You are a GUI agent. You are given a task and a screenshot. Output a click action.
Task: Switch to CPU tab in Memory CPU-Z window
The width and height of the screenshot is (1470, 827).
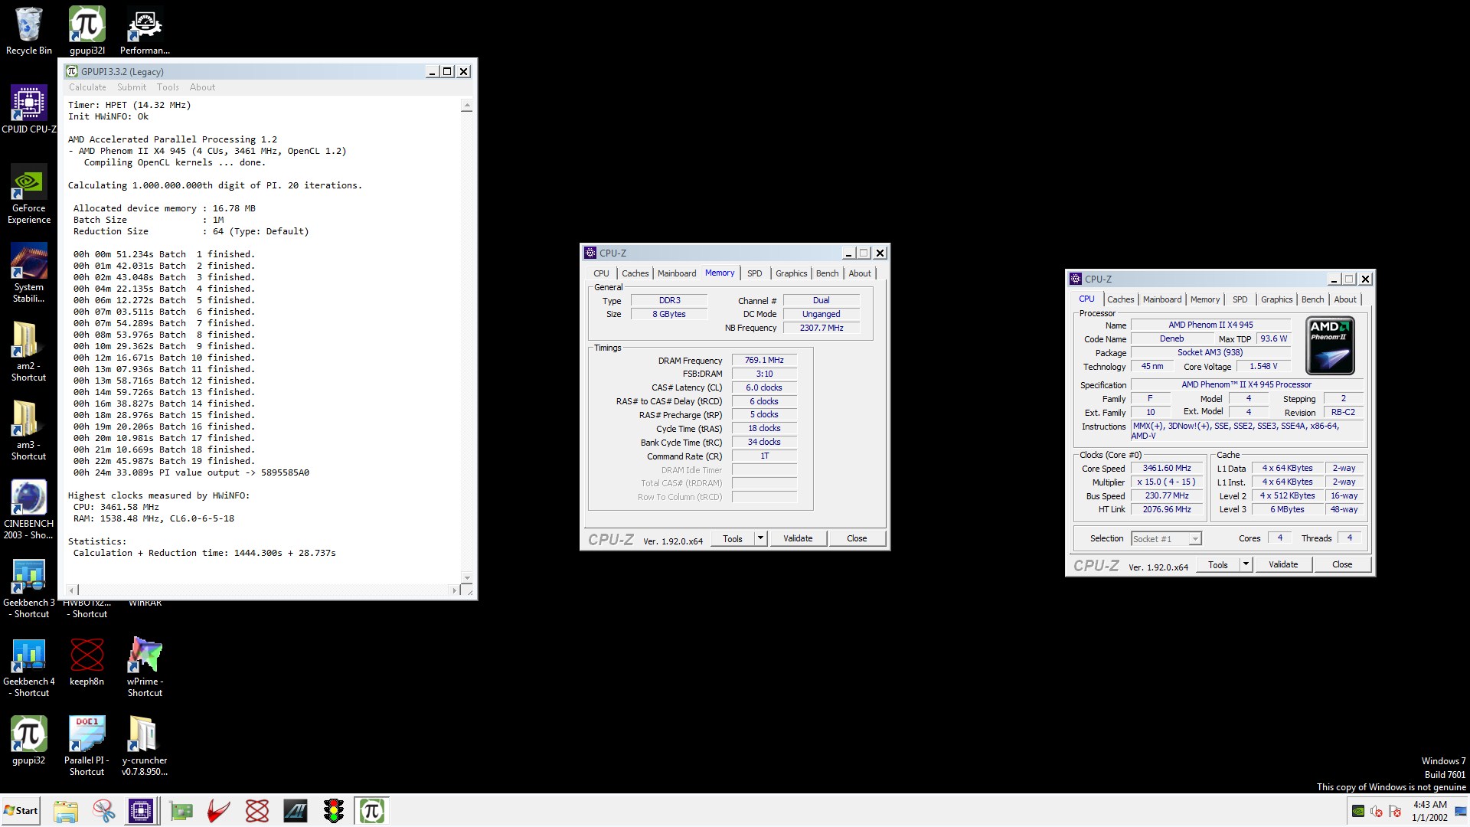[x=601, y=273]
